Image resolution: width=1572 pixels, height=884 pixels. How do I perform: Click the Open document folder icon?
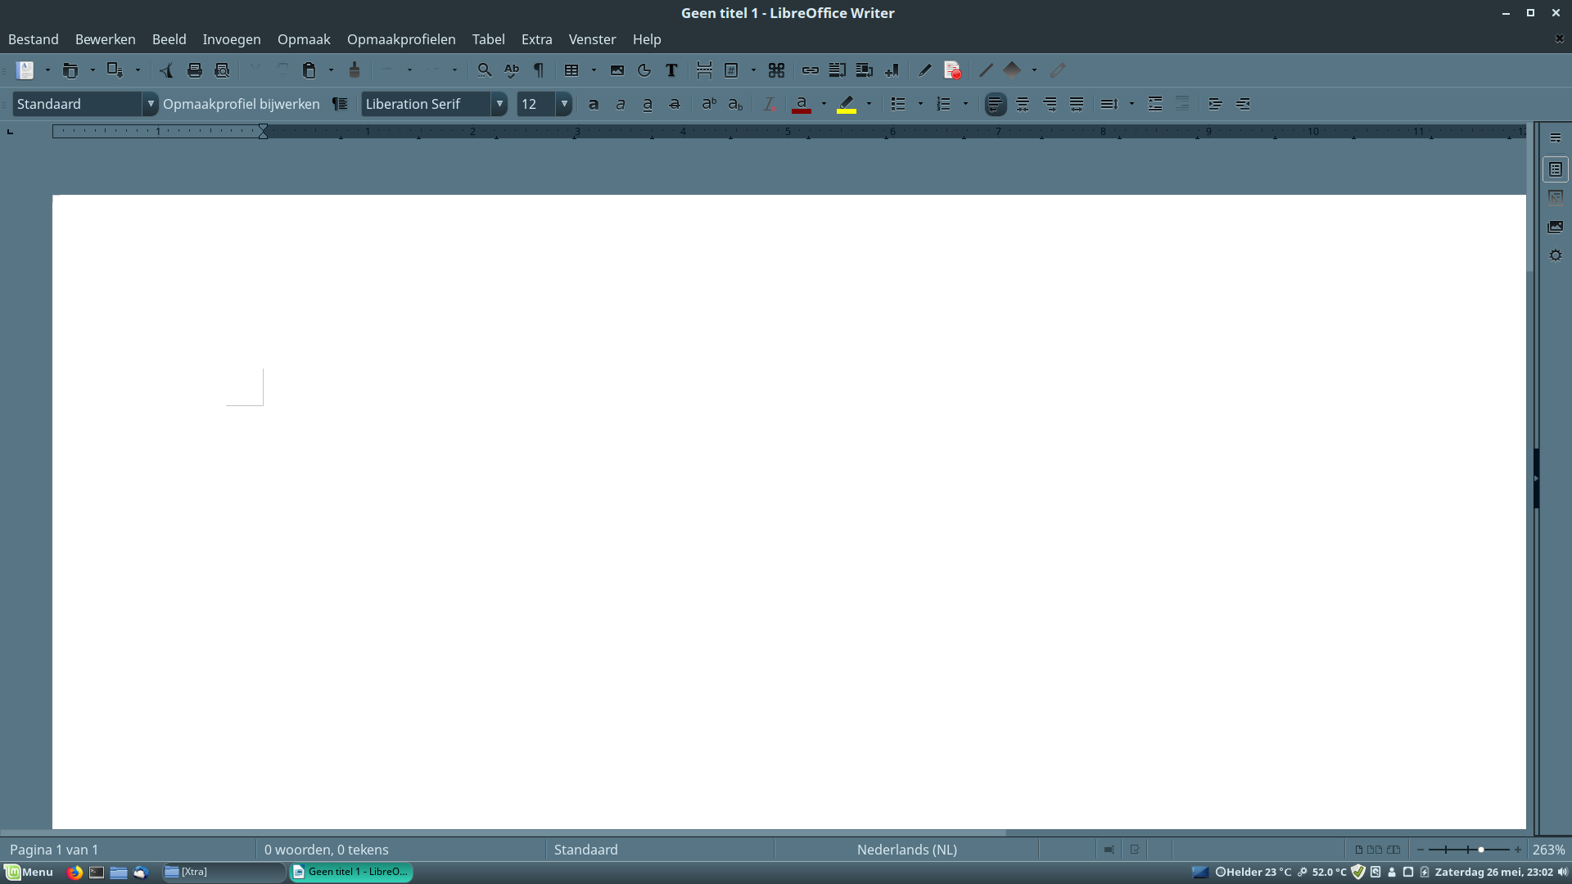coord(70,70)
